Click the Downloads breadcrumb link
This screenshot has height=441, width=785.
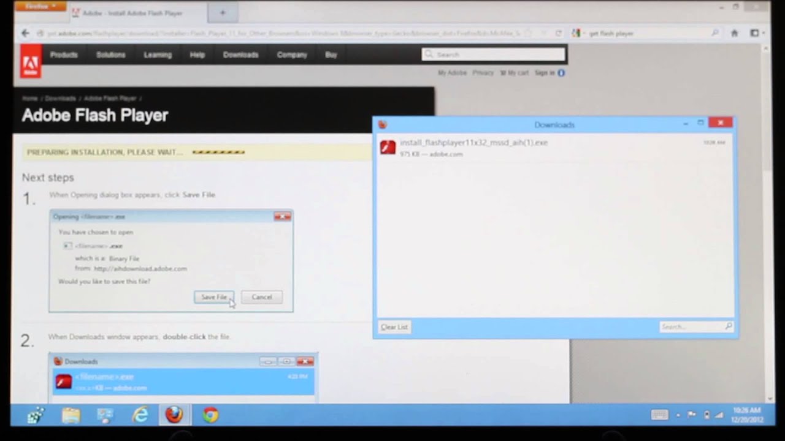point(60,98)
